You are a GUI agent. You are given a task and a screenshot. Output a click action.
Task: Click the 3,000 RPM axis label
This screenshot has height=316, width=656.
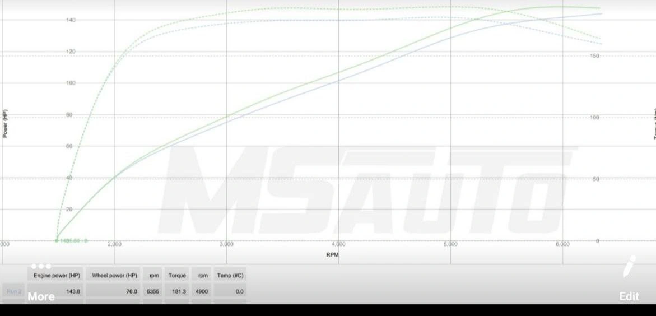[226, 244]
